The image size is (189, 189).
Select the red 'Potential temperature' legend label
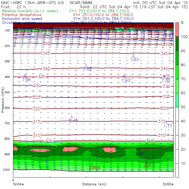(x=21, y=15)
